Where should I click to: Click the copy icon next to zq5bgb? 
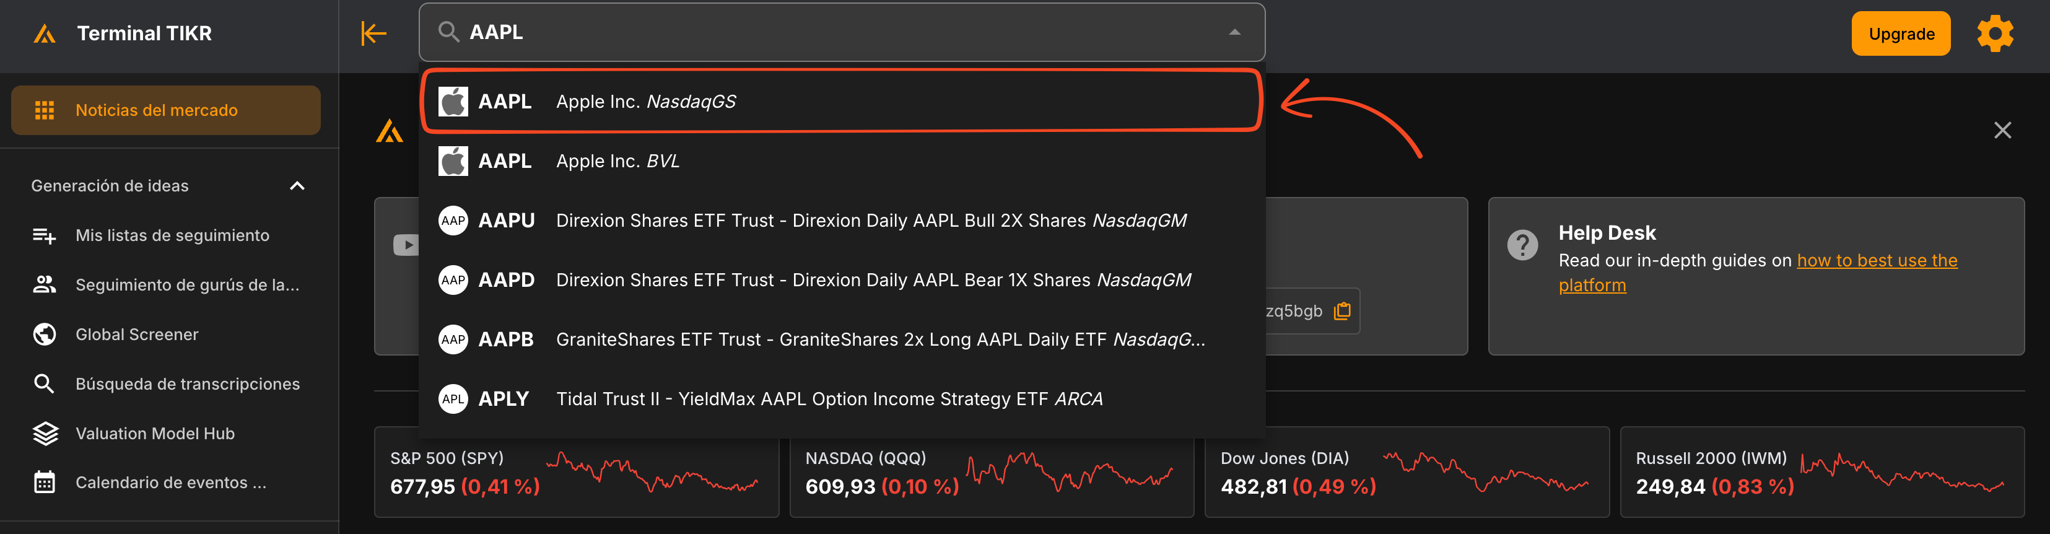click(x=1341, y=311)
